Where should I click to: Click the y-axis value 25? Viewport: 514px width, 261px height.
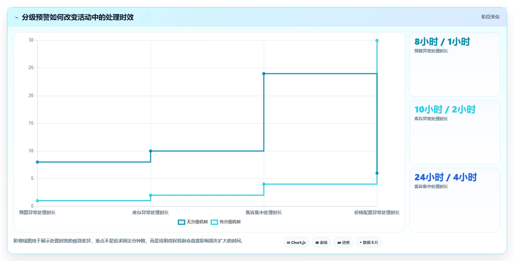point(31,68)
